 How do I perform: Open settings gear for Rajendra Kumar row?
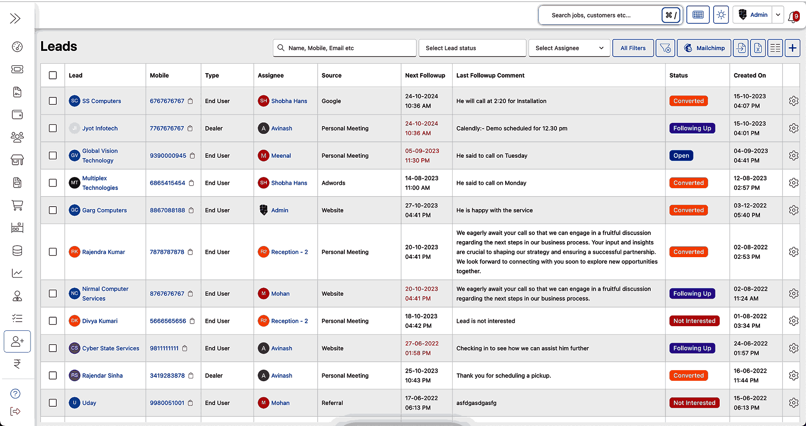[794, 252]
